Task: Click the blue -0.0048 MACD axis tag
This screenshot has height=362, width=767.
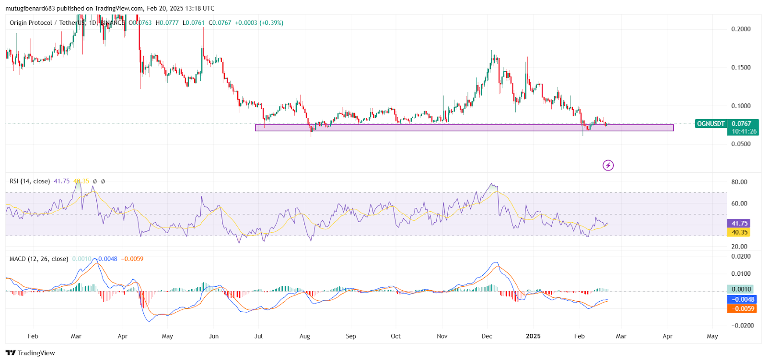Action: 742,299
